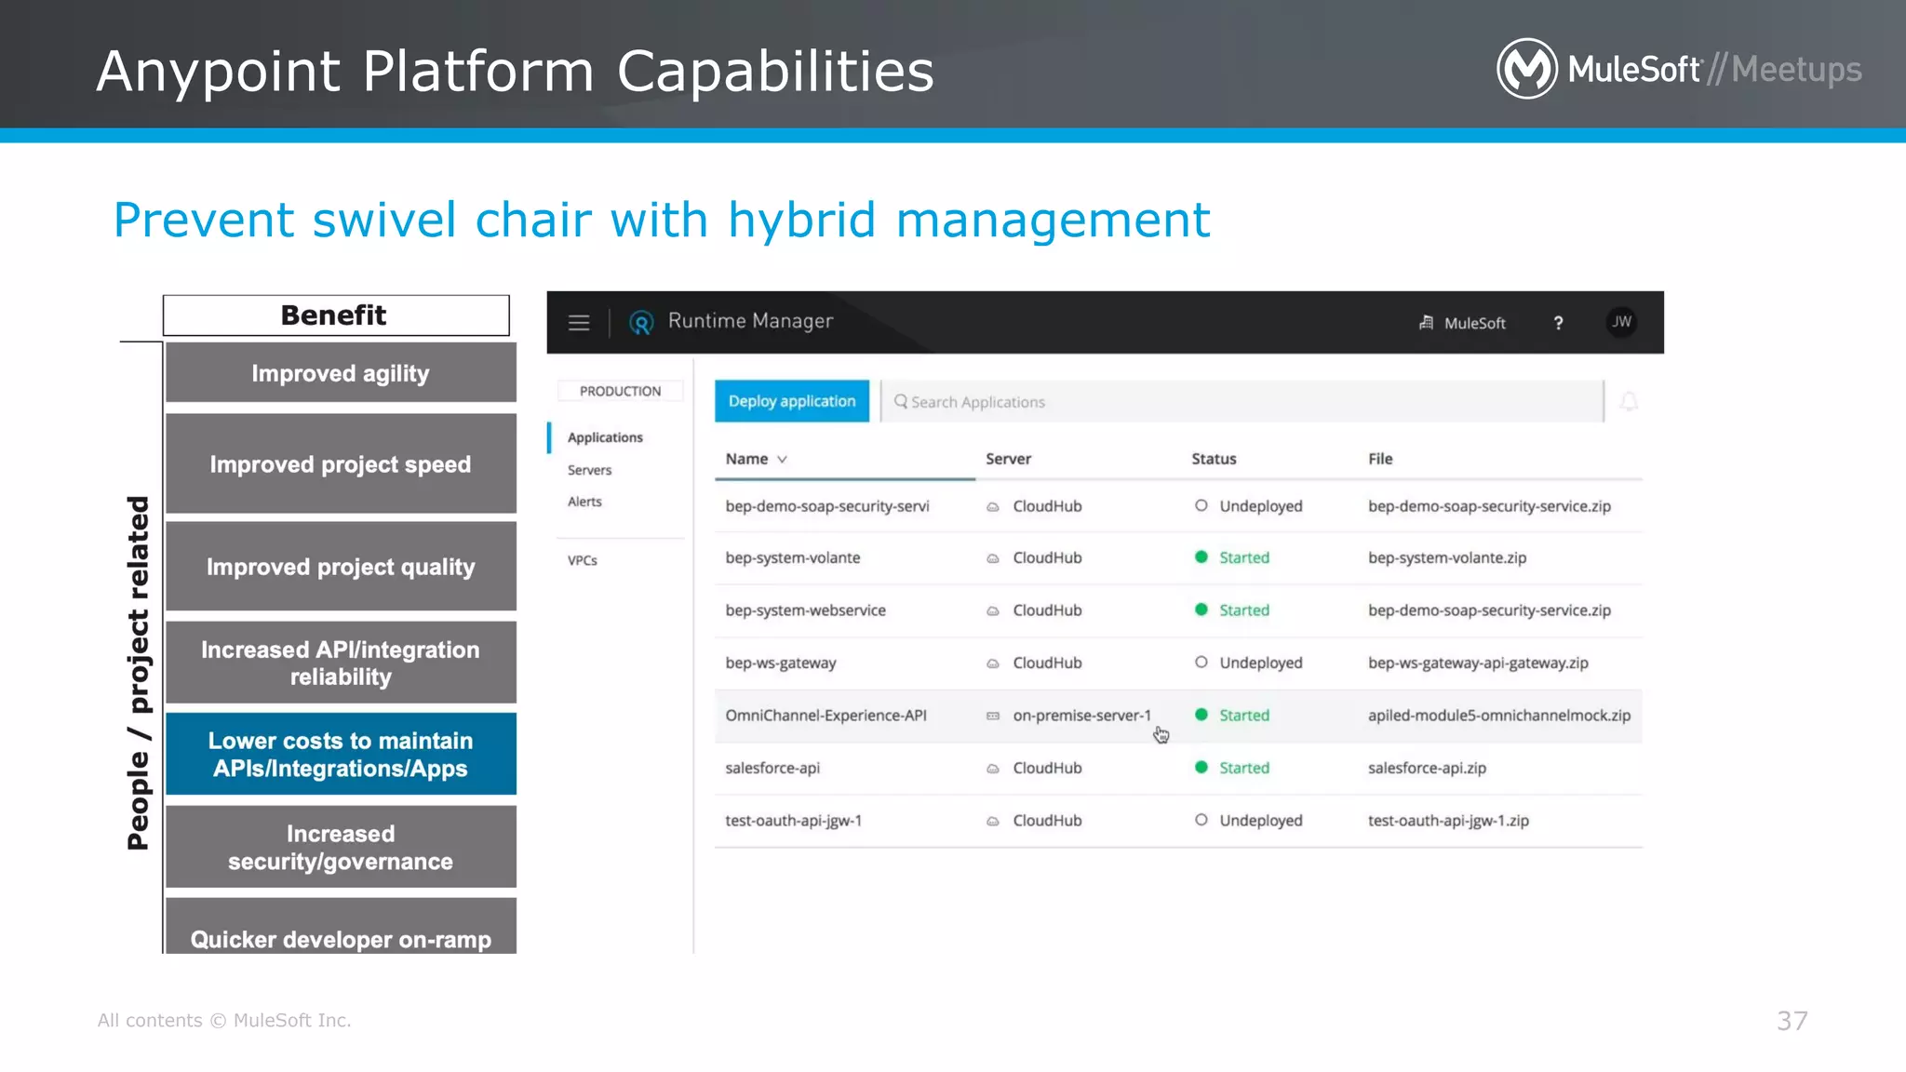The image size is (1906, 1072).
Task: Select Alerts in the sidebar
Action: [584, 502]
